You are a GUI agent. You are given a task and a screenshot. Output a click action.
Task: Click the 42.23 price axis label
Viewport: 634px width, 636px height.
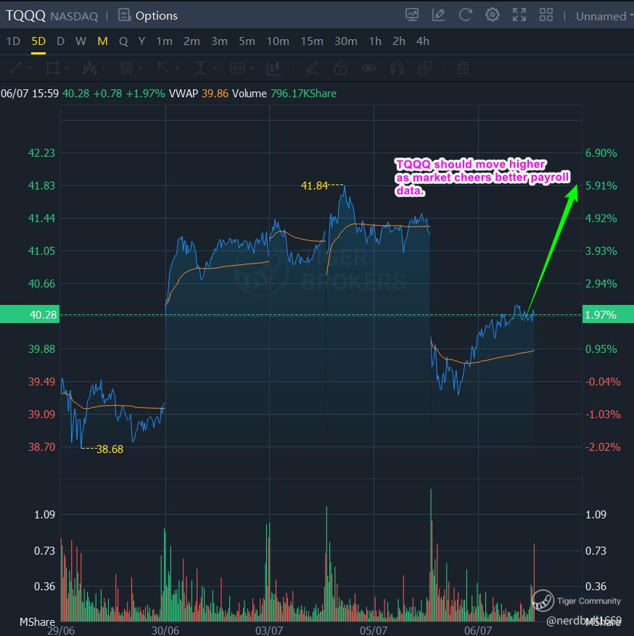(41, 153)
